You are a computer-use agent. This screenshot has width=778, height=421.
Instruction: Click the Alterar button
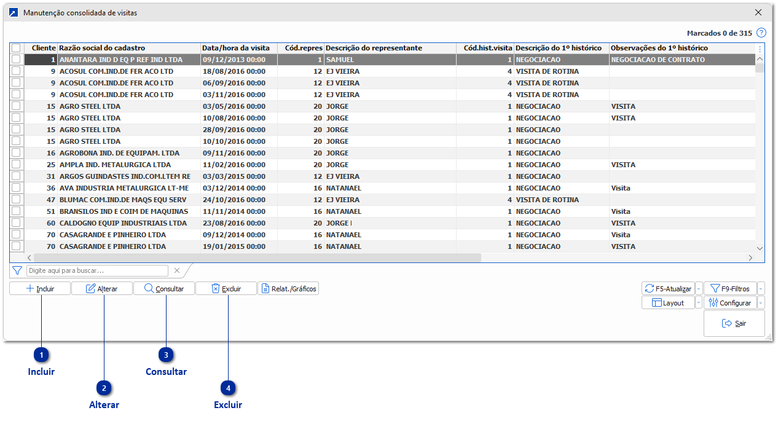click(x=102, y=288)
